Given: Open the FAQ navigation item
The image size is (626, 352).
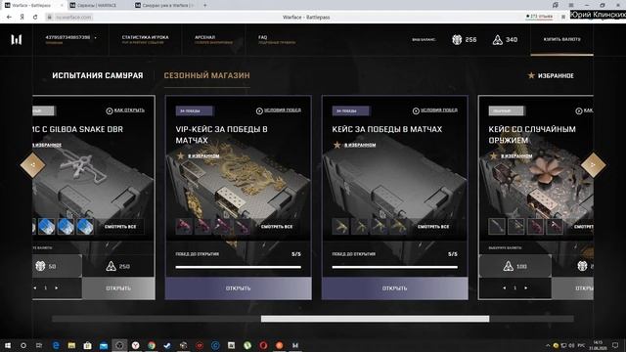Looking at the screenshot, I should [277, 39].
